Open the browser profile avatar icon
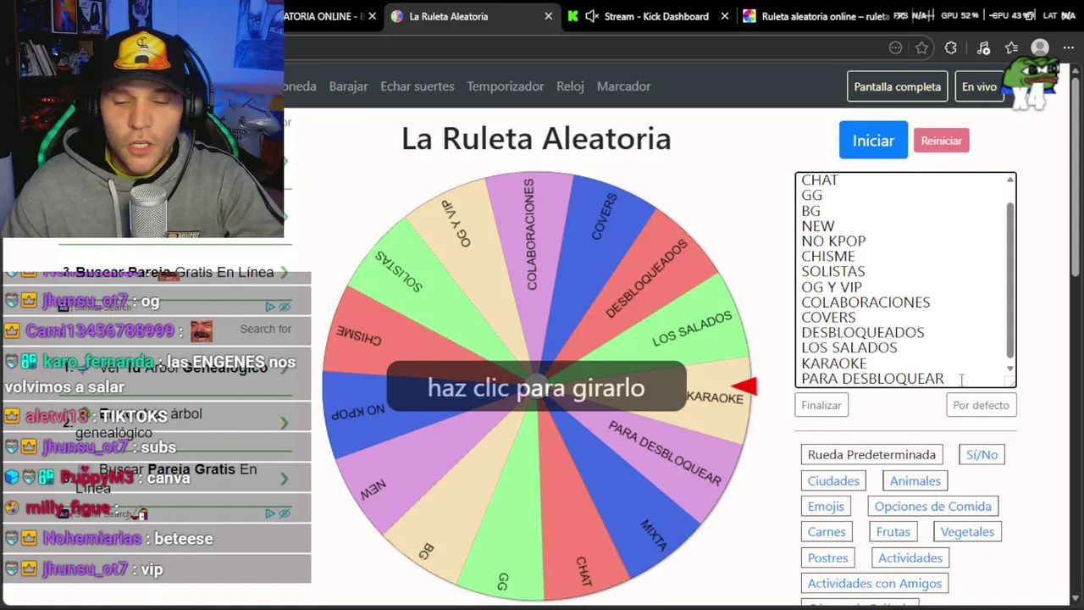Image resolution: width=1084 pixels, height=610 pixels. point(1040,48)
